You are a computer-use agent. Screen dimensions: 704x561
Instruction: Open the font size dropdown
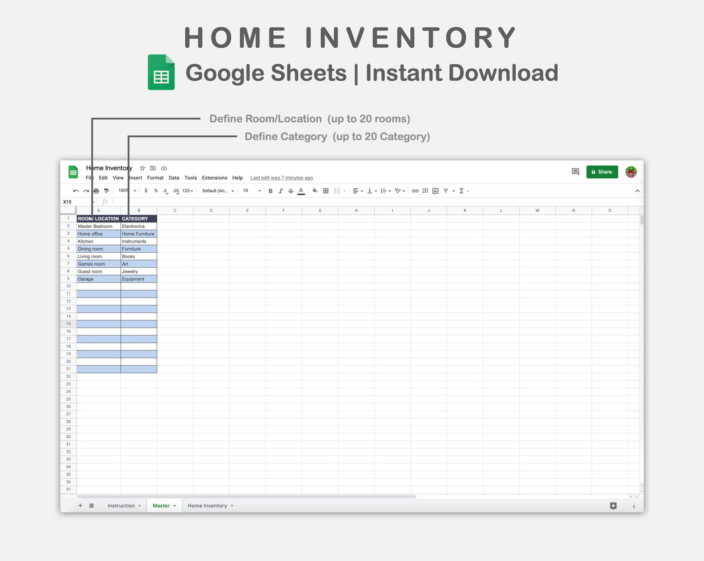[x=250, y=191]
